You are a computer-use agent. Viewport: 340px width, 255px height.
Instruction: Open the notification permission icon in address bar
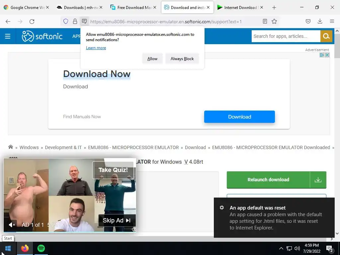click(x=84, y=21)
